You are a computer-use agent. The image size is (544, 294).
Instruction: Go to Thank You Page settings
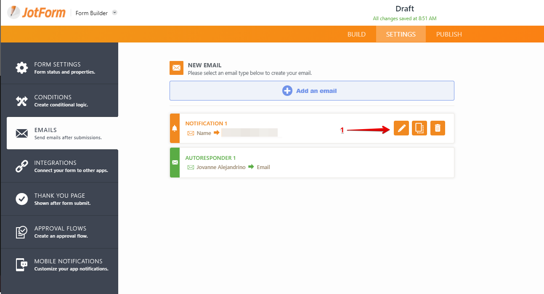coord(59,199)
